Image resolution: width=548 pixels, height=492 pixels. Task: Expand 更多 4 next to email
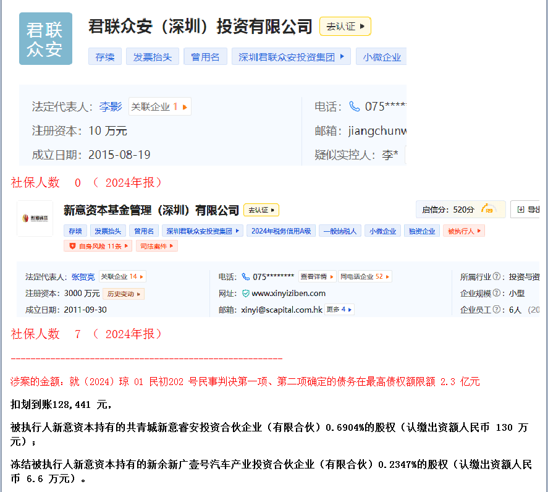tap(339, 310)
